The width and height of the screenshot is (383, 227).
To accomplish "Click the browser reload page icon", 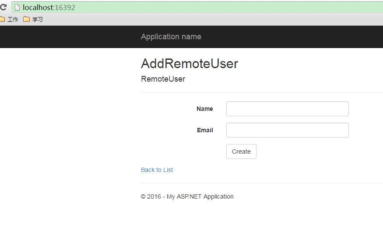I will click(x=3, y=7).
